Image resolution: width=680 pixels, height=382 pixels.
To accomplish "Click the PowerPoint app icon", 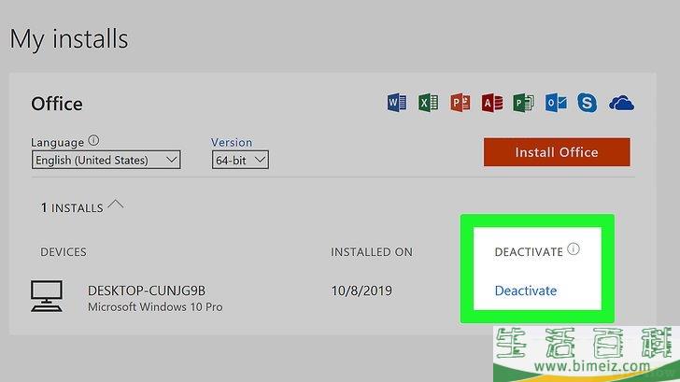I will 460,103.
